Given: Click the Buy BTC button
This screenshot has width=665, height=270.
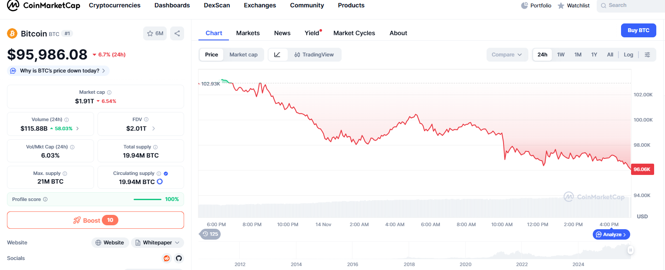Looking at the screenshot, I should pyautogui.click(x=638, y=30).
